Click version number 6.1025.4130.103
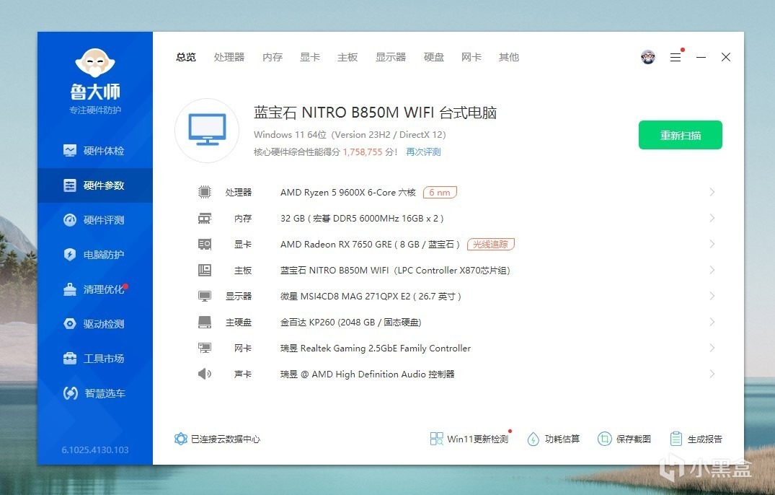Screen dimensions: 775x495 coord(95,450)
